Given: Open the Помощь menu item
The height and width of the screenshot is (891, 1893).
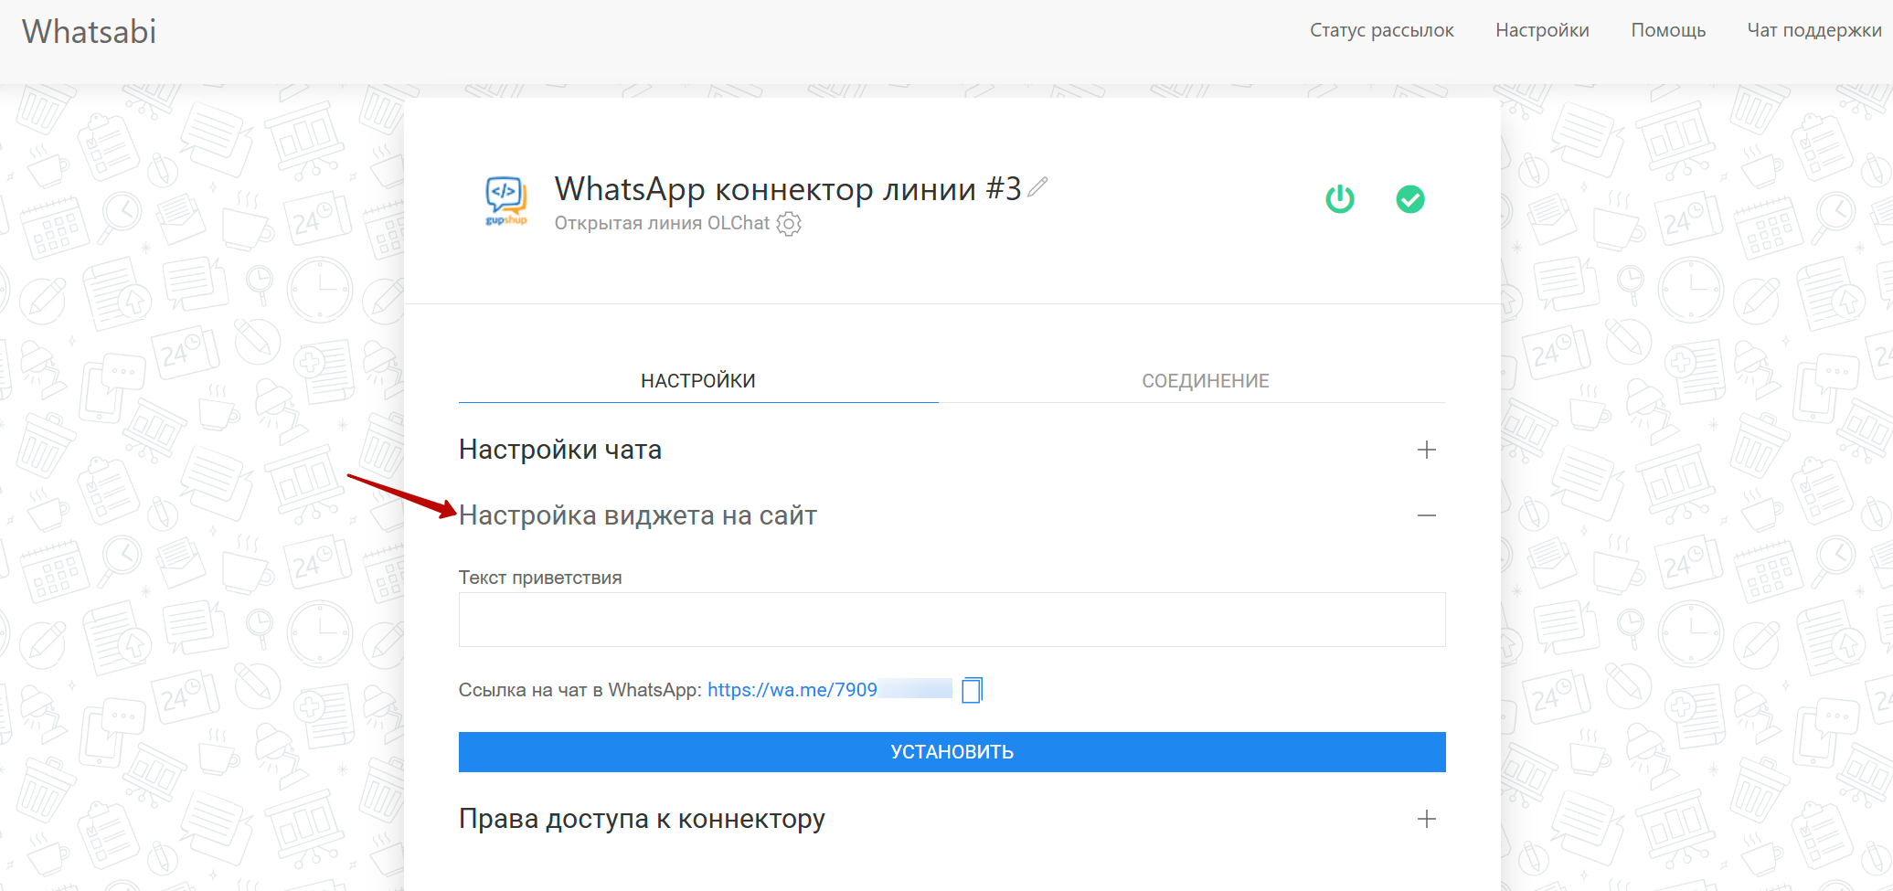Looking at the screenshot, I should pos(1668,30).
